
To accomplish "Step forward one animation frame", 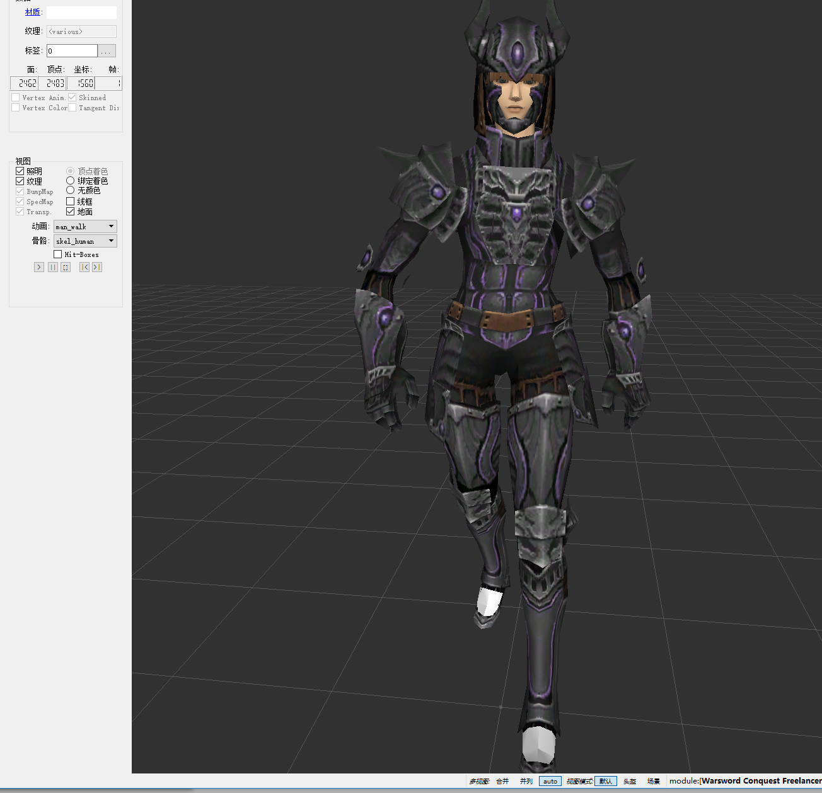I will [97, 267].
